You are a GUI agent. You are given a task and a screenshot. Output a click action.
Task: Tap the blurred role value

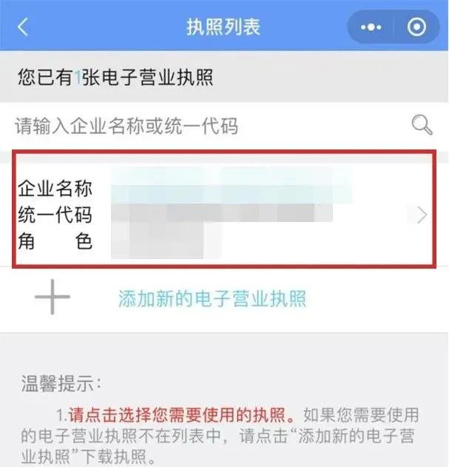click(166, 241)
